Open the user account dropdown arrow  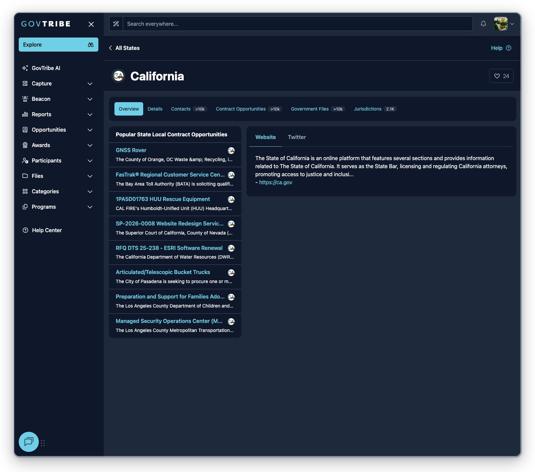pyautogui.click(x=512, y=24)
